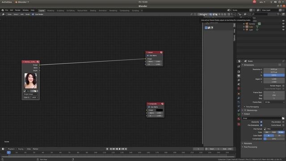Screen dimensions: 286x161
Task: Click the Viewer node preview sphere icon
Action: tap(161, 52)
